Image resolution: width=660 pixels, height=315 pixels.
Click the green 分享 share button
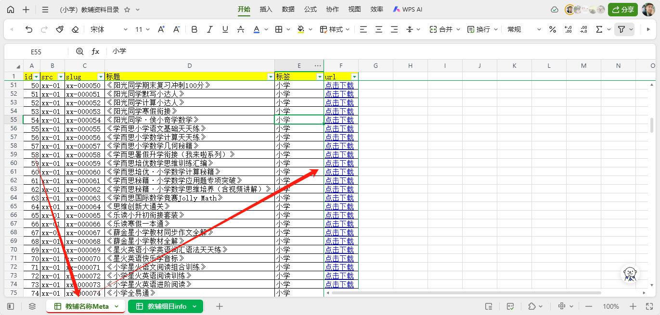coord(622,10)
